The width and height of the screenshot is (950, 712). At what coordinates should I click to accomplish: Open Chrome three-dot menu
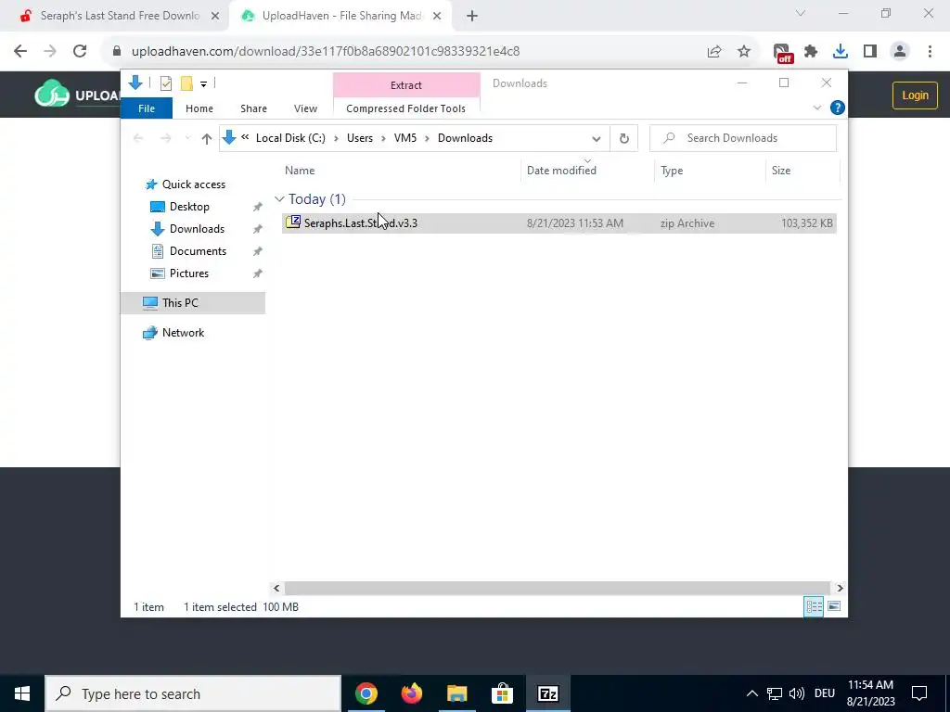930,52
